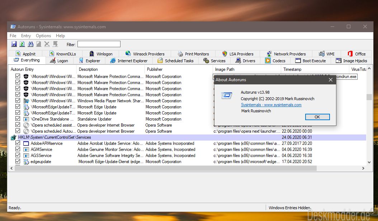Click the binoculars Find icon
The height and width of the screenshot is (221, 378).
(x=30, y=44)
